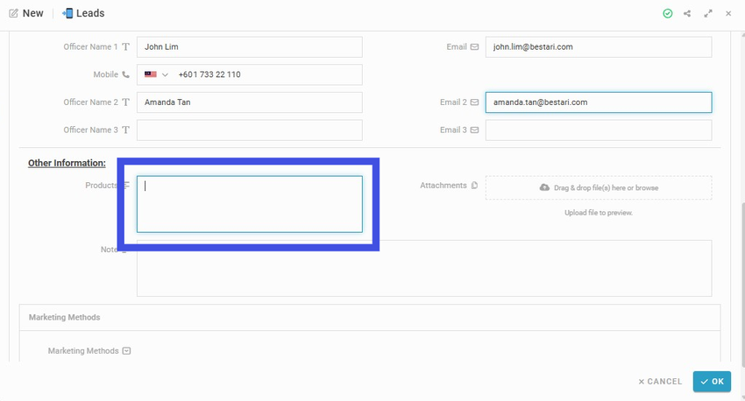
Task: Click the Officer Name 3 text field
Action: coord(250,130)
